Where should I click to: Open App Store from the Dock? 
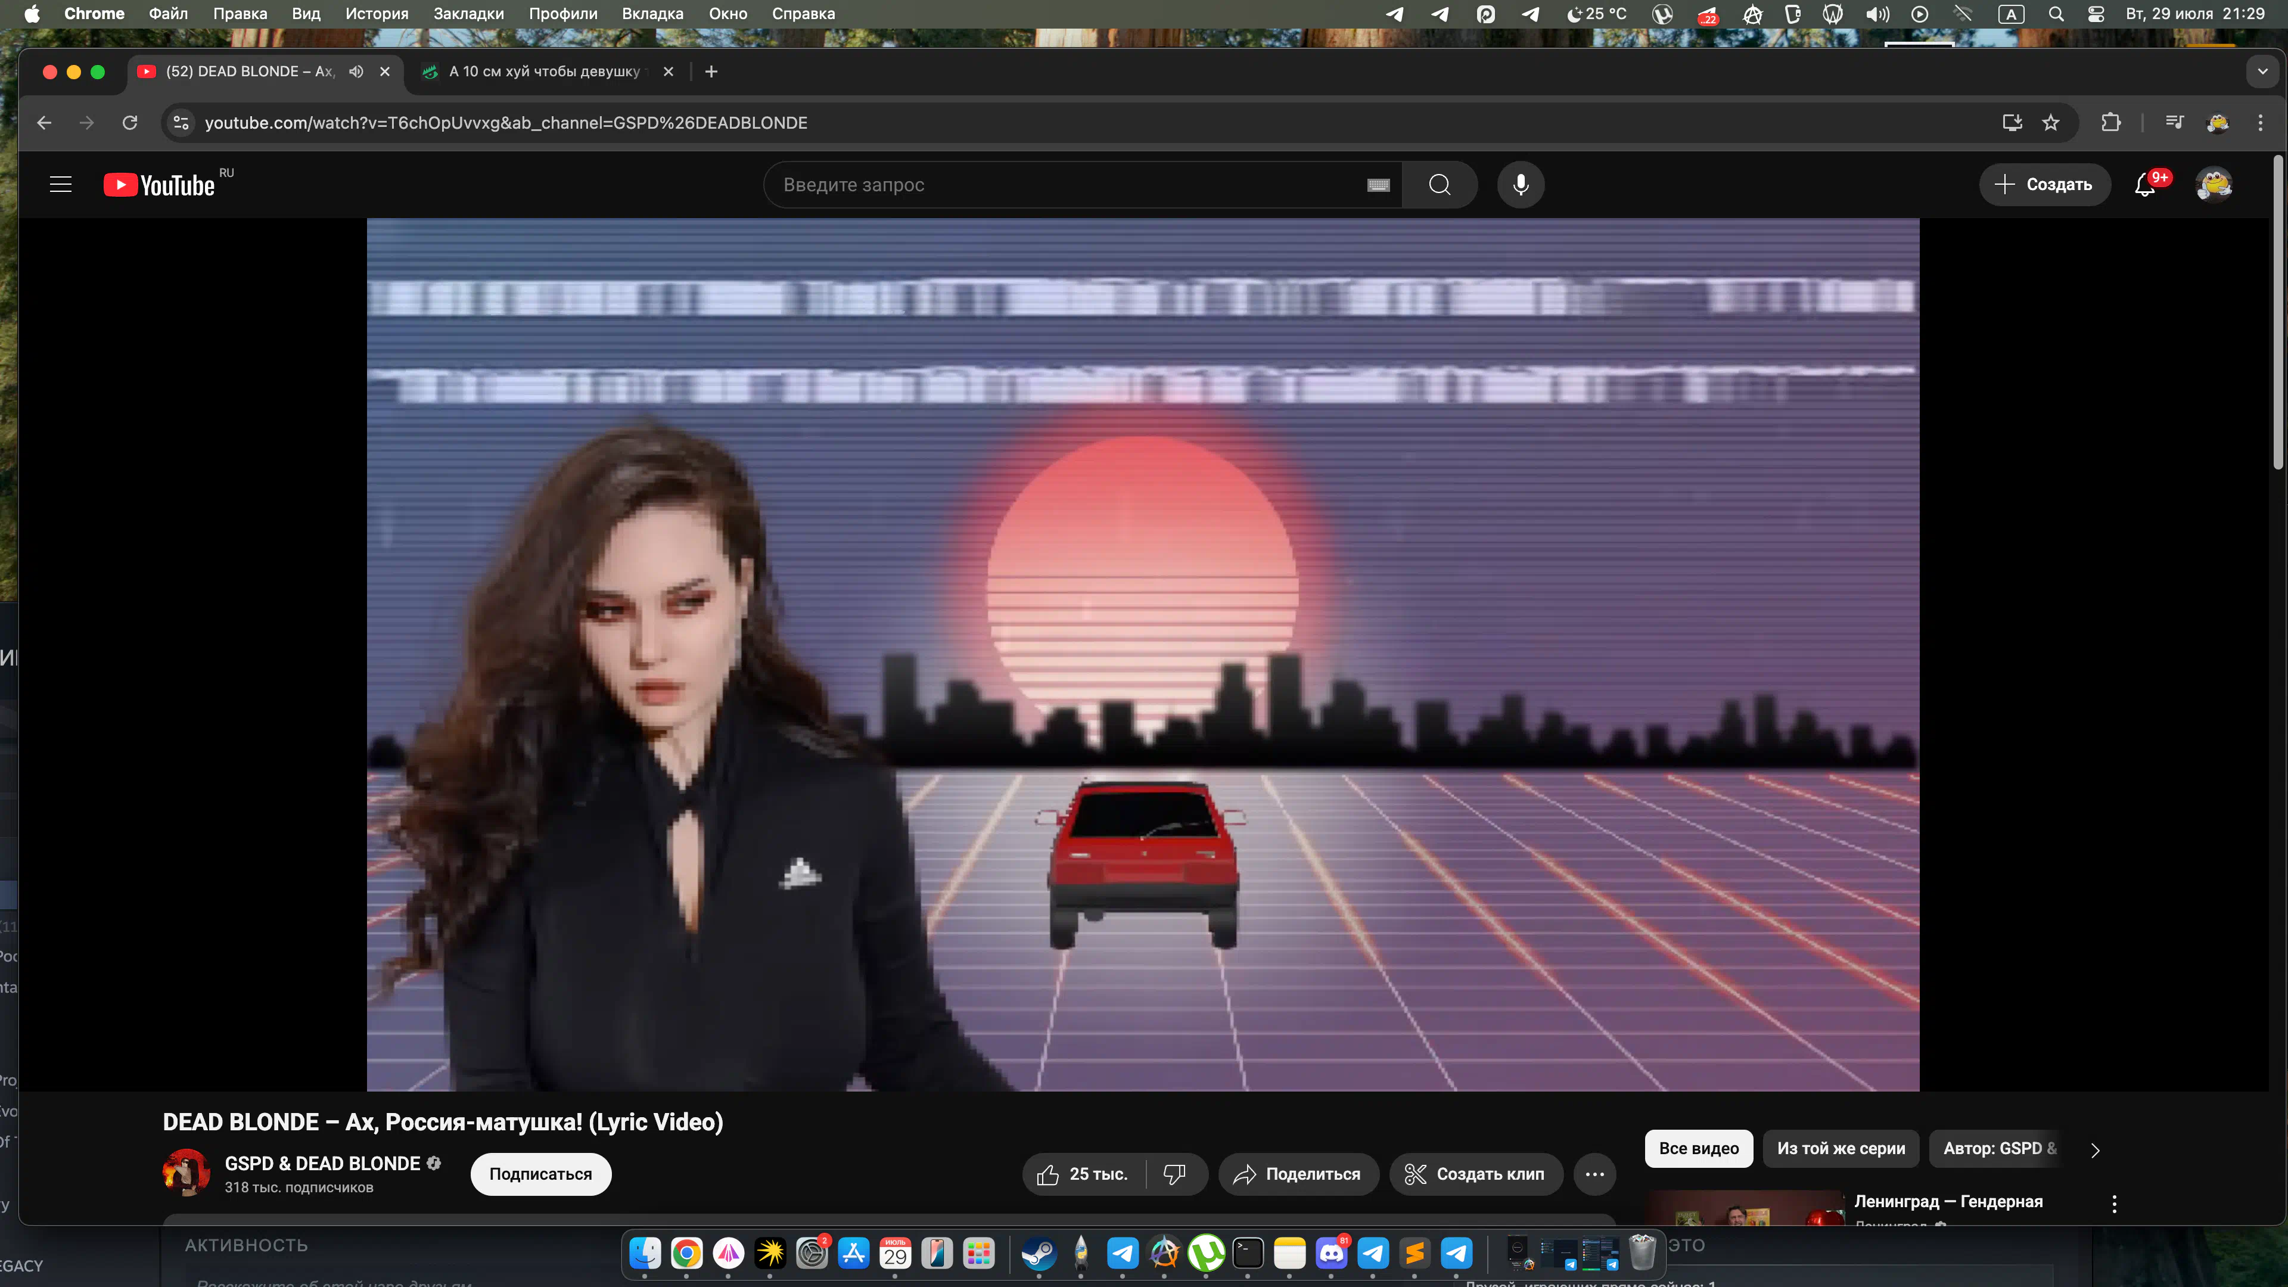click(854, 1253)
